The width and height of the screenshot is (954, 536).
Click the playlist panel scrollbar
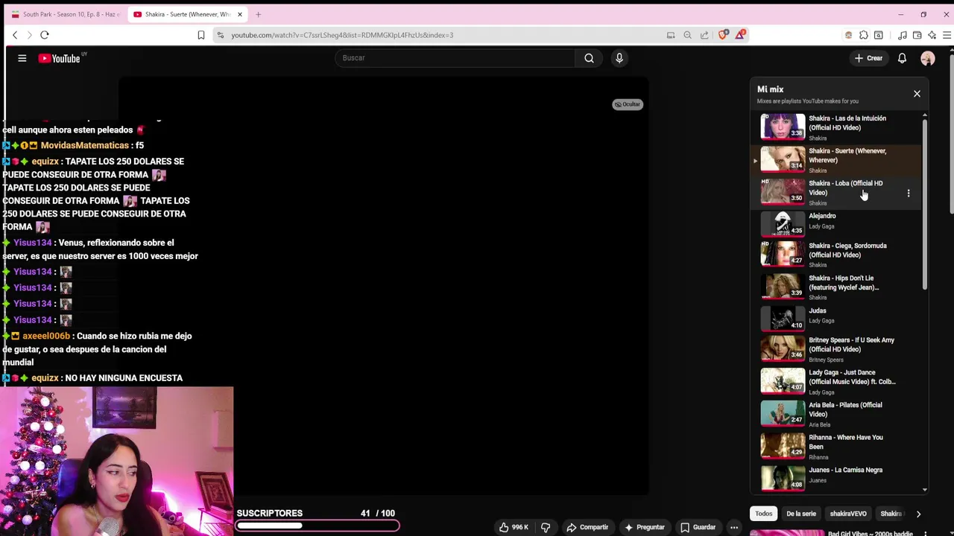[925, 205]
